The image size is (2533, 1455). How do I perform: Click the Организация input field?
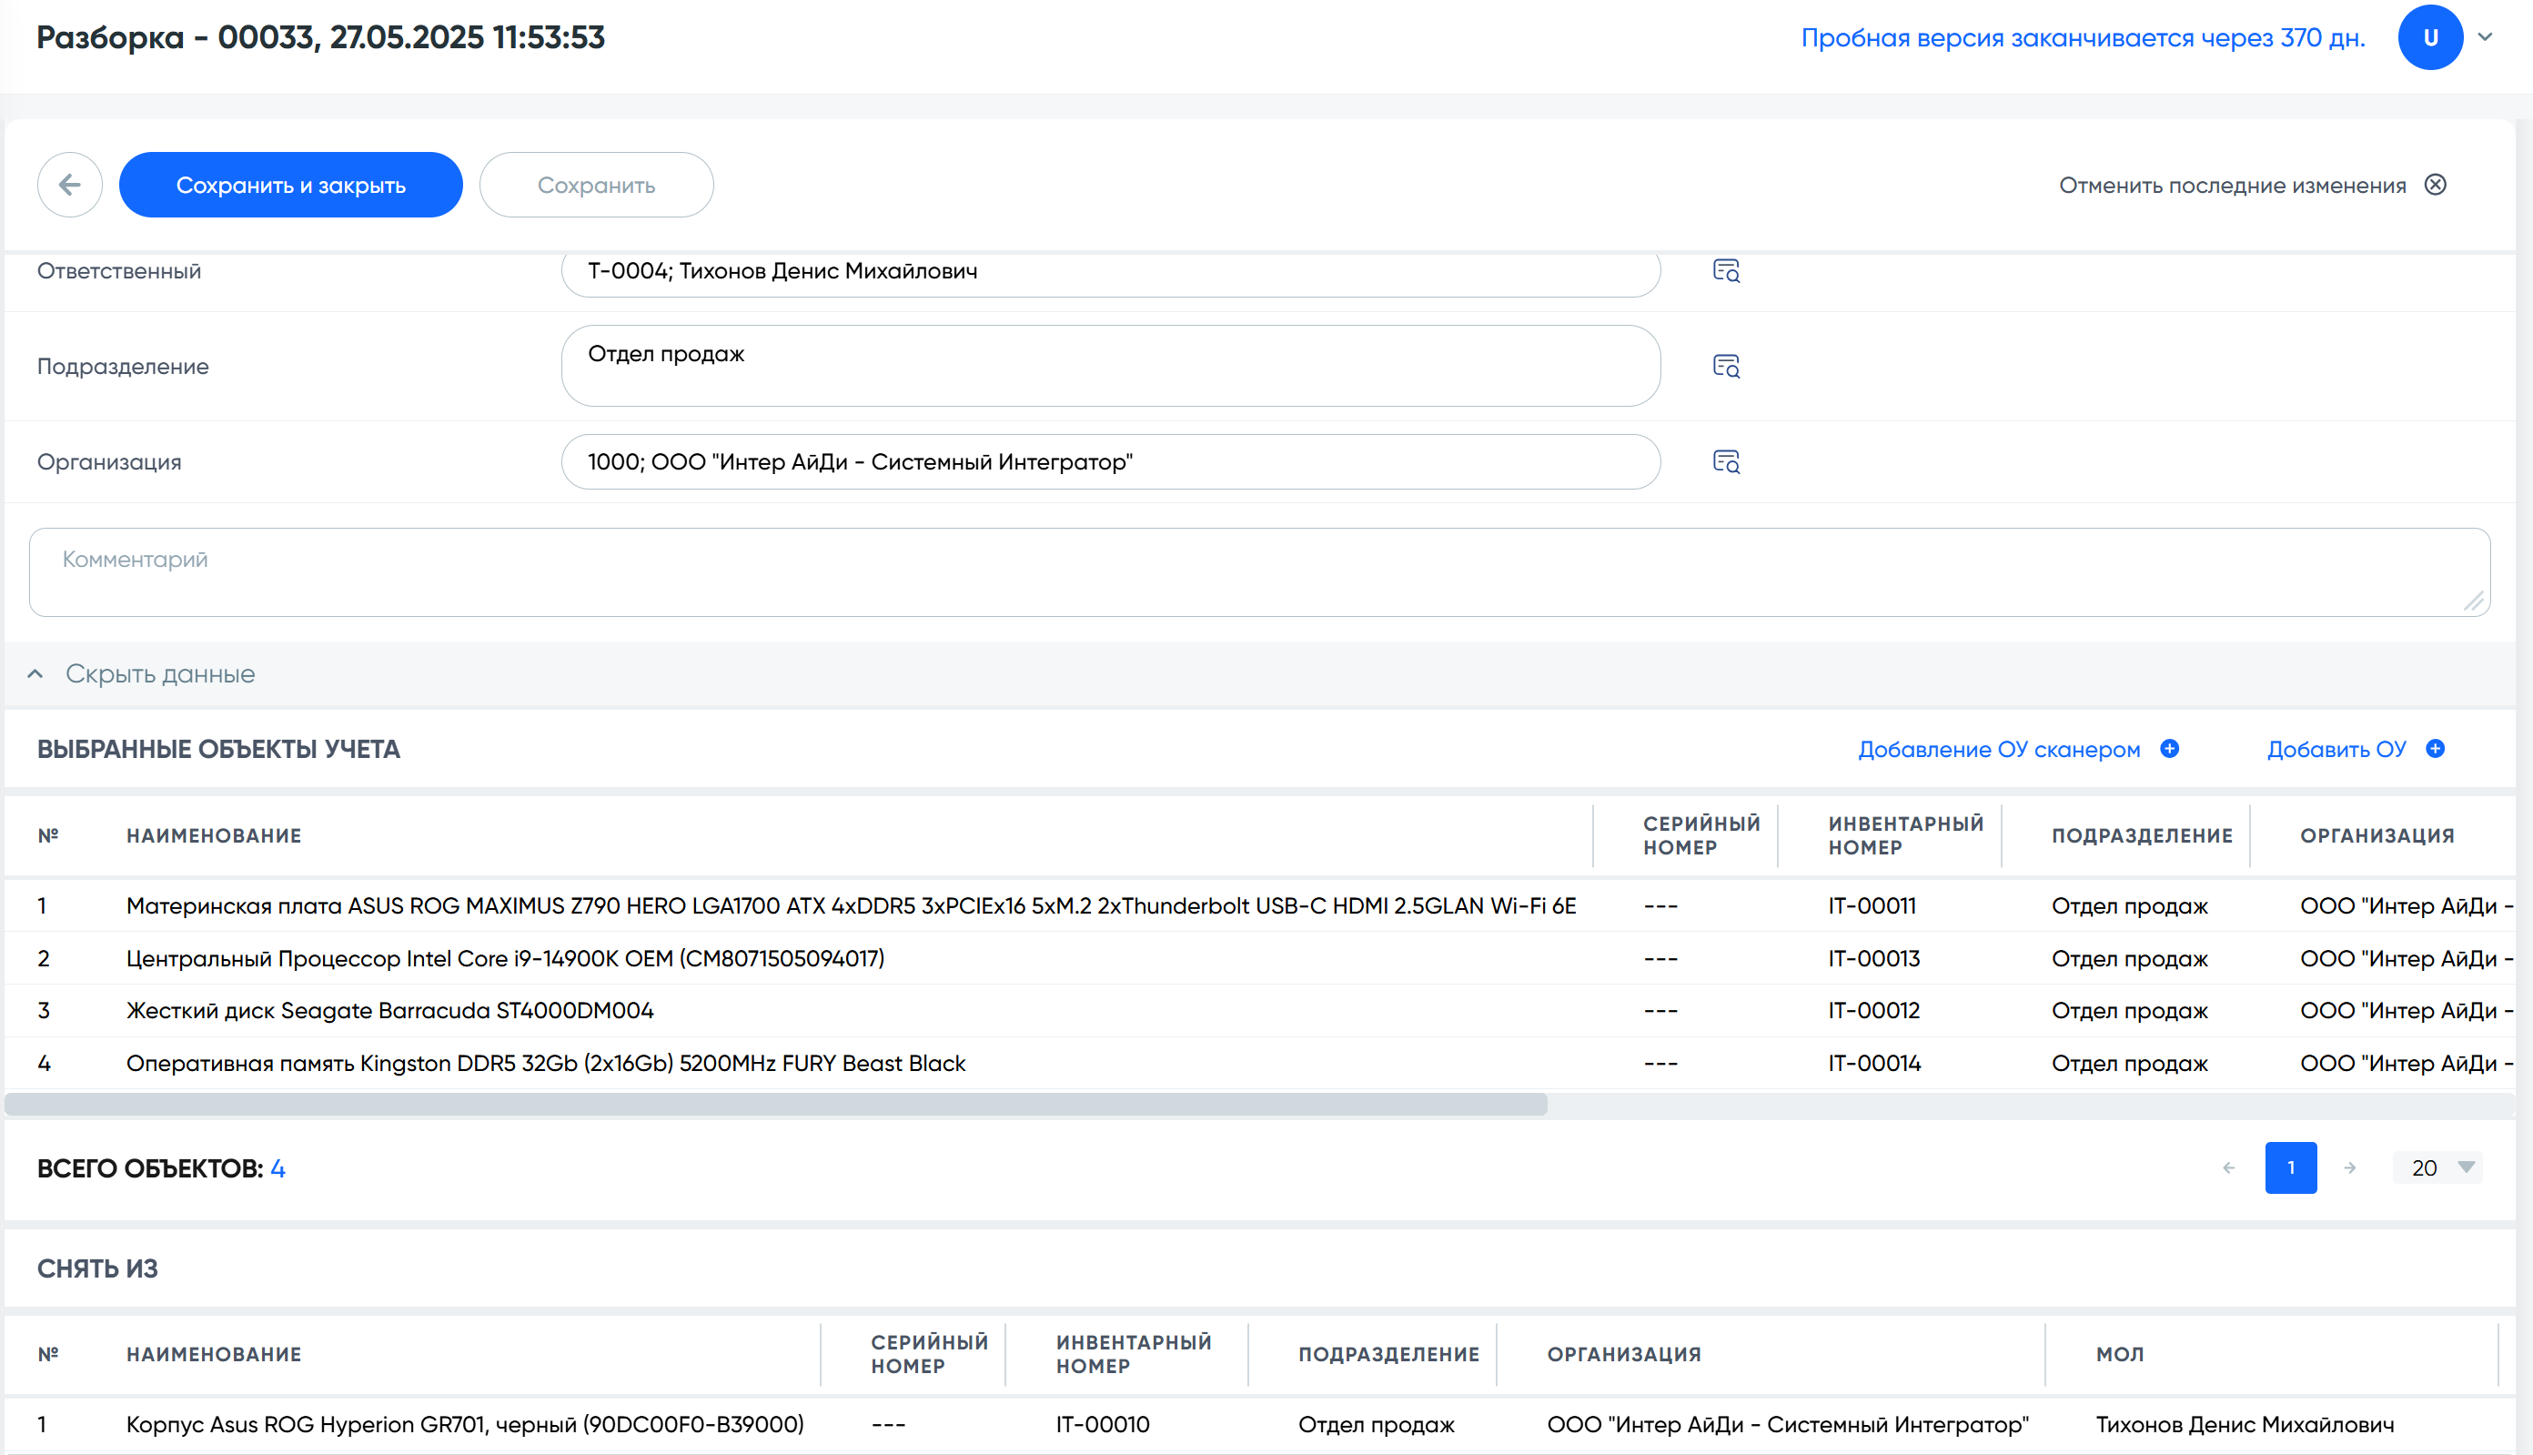coord(1111,461)
